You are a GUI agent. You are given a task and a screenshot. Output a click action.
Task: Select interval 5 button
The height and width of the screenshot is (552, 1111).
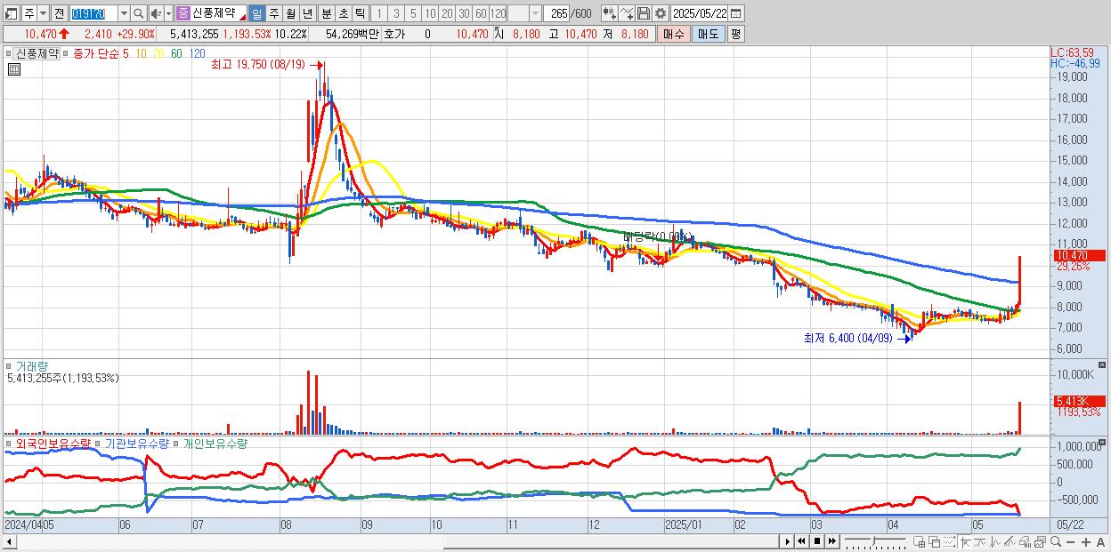pos(413,13)
